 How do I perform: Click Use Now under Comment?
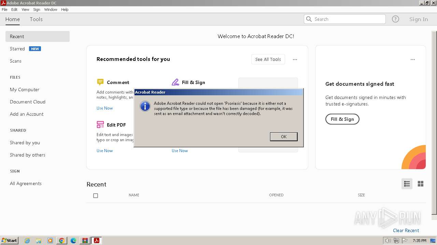[104, 108]
